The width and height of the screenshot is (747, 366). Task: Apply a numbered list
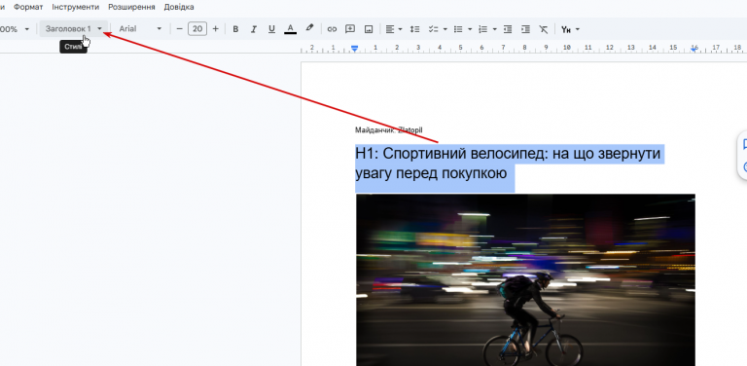(x=482, y=29)
